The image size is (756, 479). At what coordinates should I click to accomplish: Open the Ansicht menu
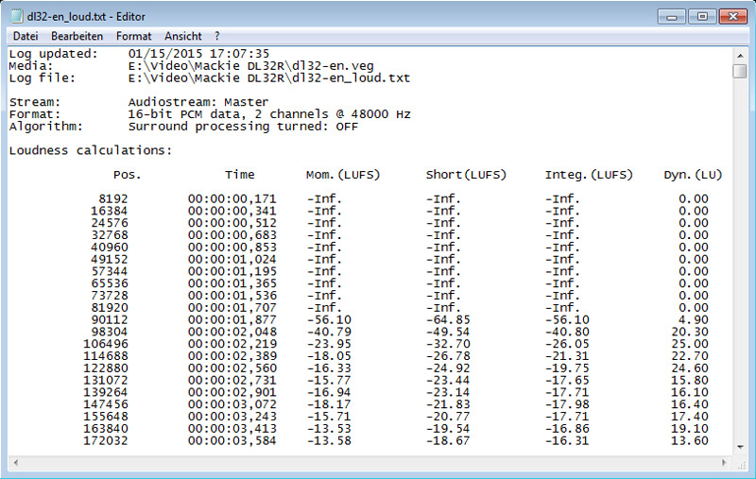pos(183,36)
